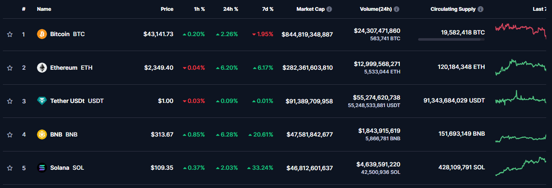Click Solana price $109.35
The image size is (552, 188).
click(x=162, y=168)
